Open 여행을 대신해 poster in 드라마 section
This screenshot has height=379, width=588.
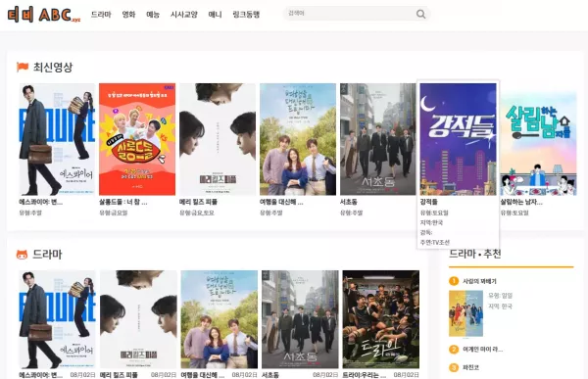click(220, 319)
